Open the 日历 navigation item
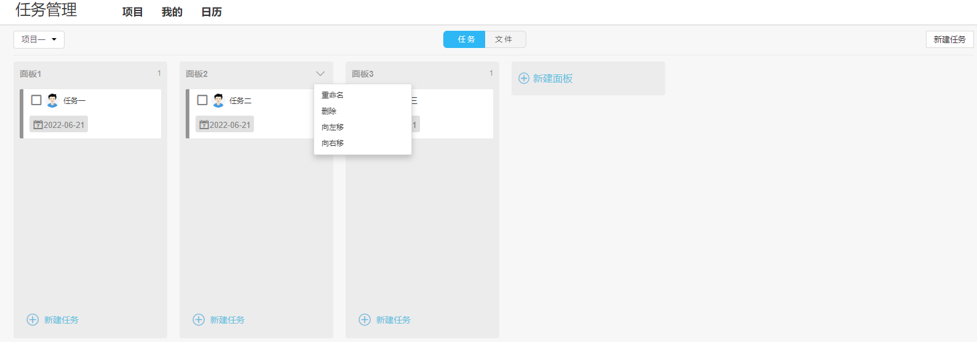Screen dimensions: 977x342 [212, 12]
